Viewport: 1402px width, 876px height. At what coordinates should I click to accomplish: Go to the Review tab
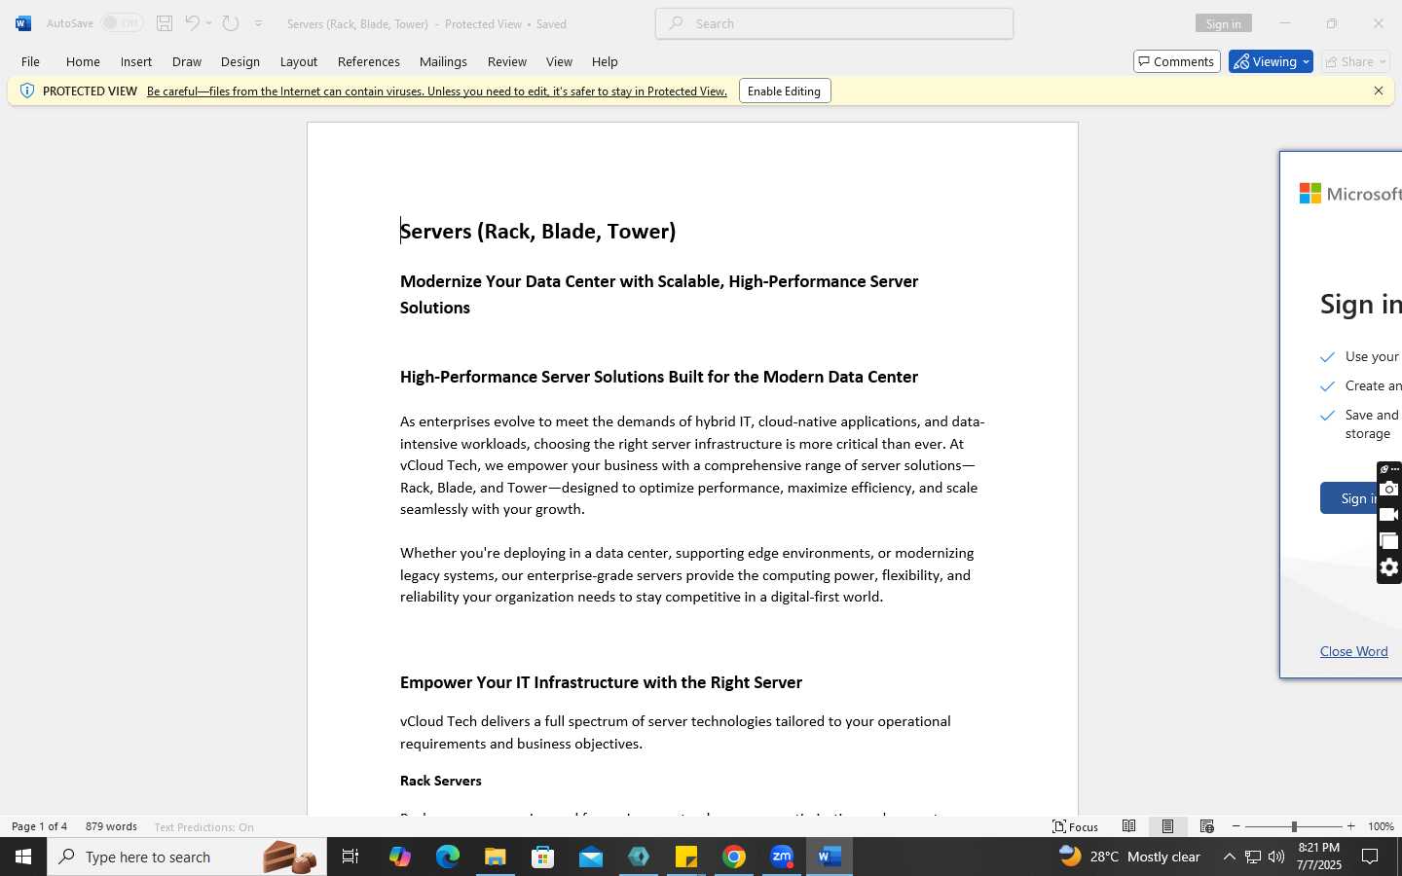click(x=507, y=61)
